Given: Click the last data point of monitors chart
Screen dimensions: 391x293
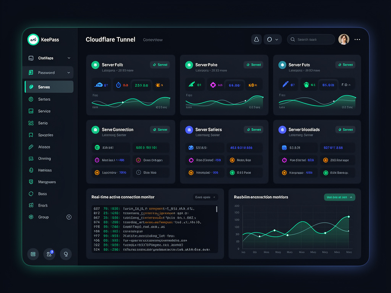Looking at the screenshot, I should pos(348,217).
